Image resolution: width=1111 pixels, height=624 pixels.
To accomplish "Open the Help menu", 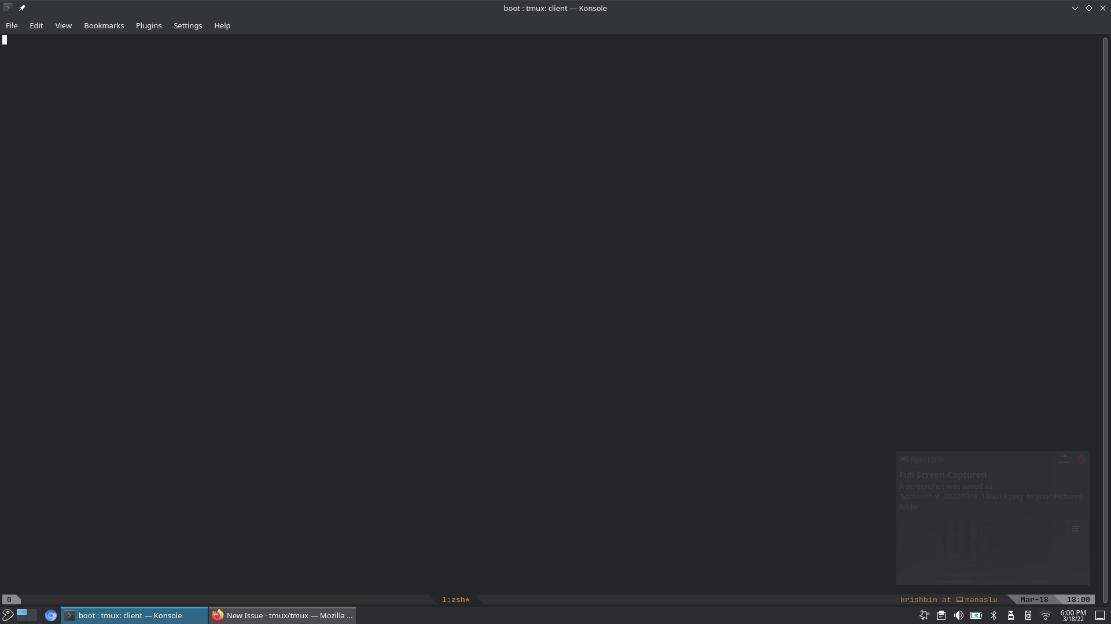I will [x=222, y=25].
